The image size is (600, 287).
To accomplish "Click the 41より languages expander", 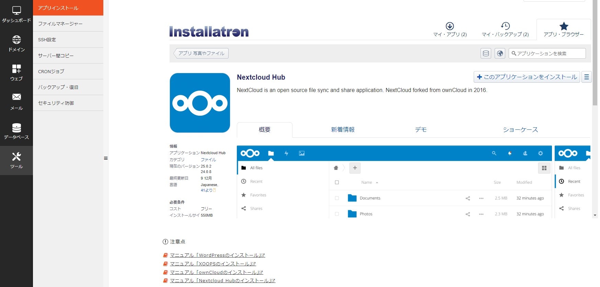I will pyautogui.click(x=208, y=190).
